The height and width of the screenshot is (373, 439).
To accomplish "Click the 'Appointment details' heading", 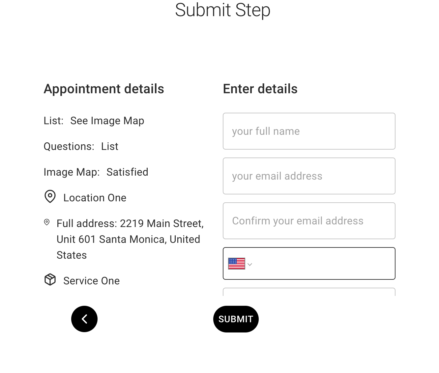I will pos(104,89).
